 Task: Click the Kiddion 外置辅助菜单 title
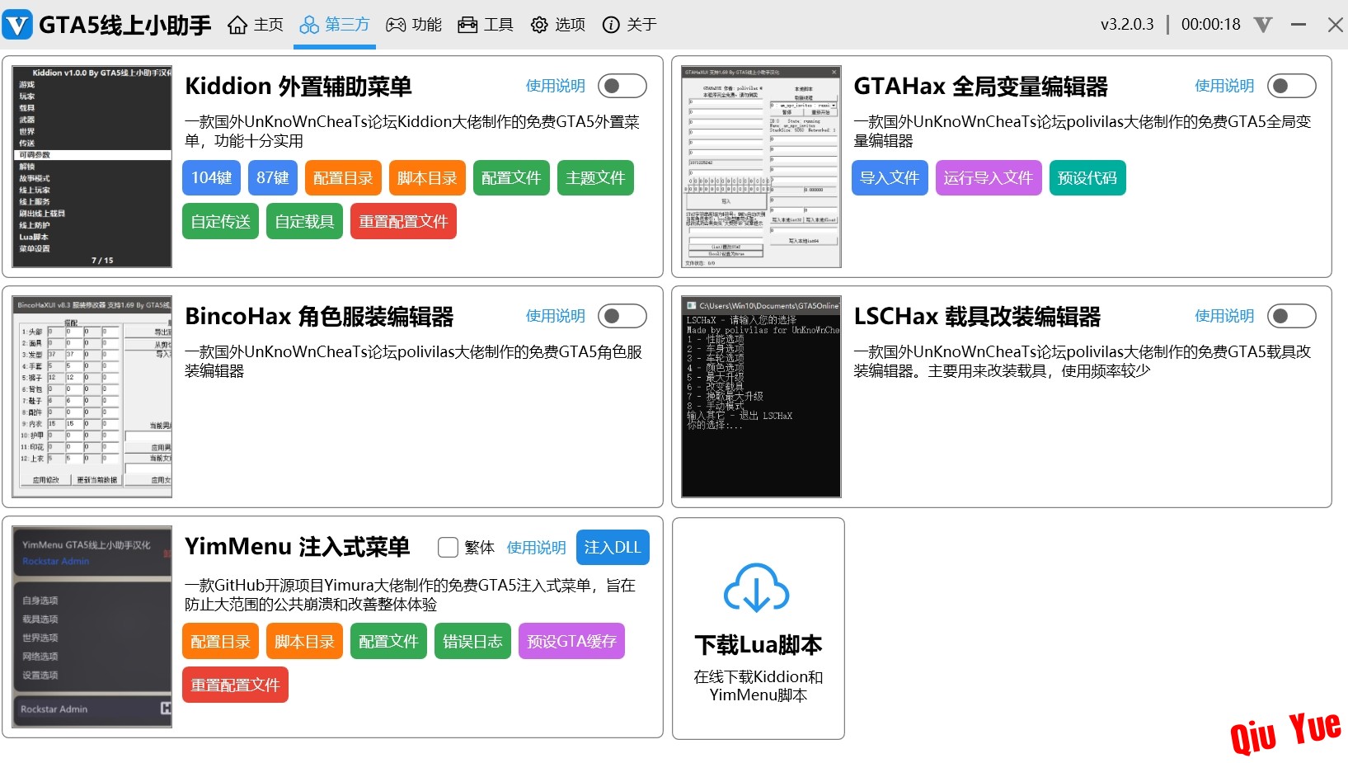tap(298, 86)
